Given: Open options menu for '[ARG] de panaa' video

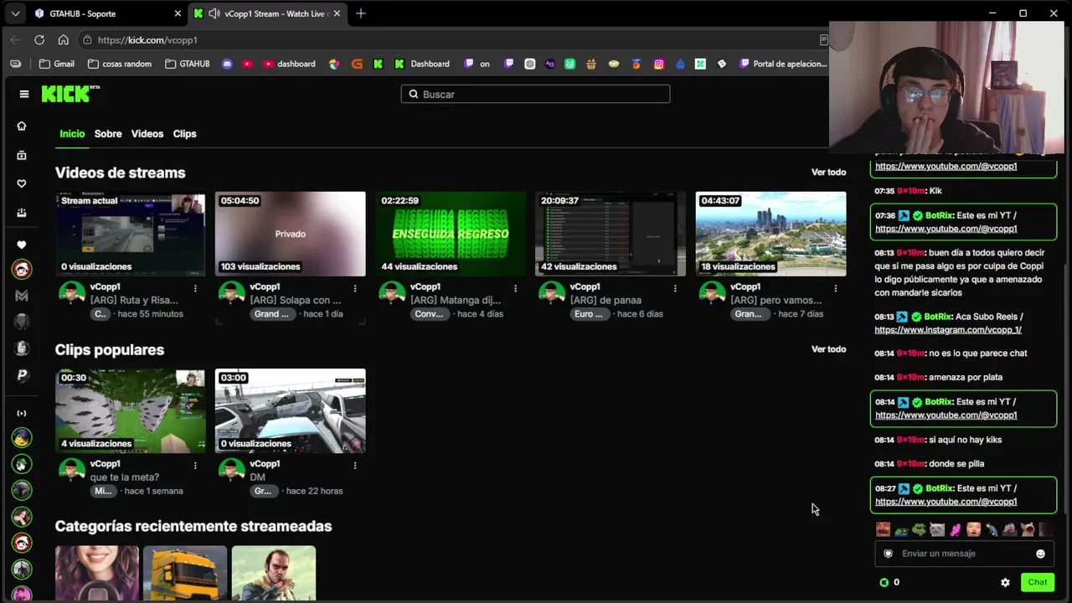Looking at the screenshot, I should click(x=675, y=289).
